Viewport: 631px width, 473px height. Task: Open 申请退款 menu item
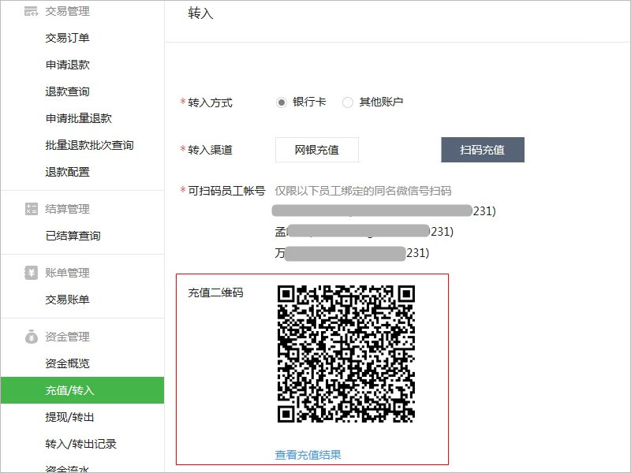click(x=67, y=65)
